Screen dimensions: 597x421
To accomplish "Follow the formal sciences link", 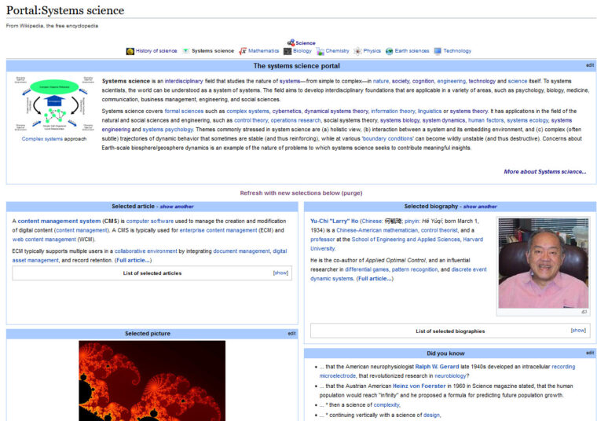I will click(185, 112).
